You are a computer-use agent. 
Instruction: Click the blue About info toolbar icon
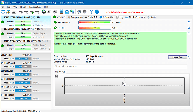tap(97, 12)
